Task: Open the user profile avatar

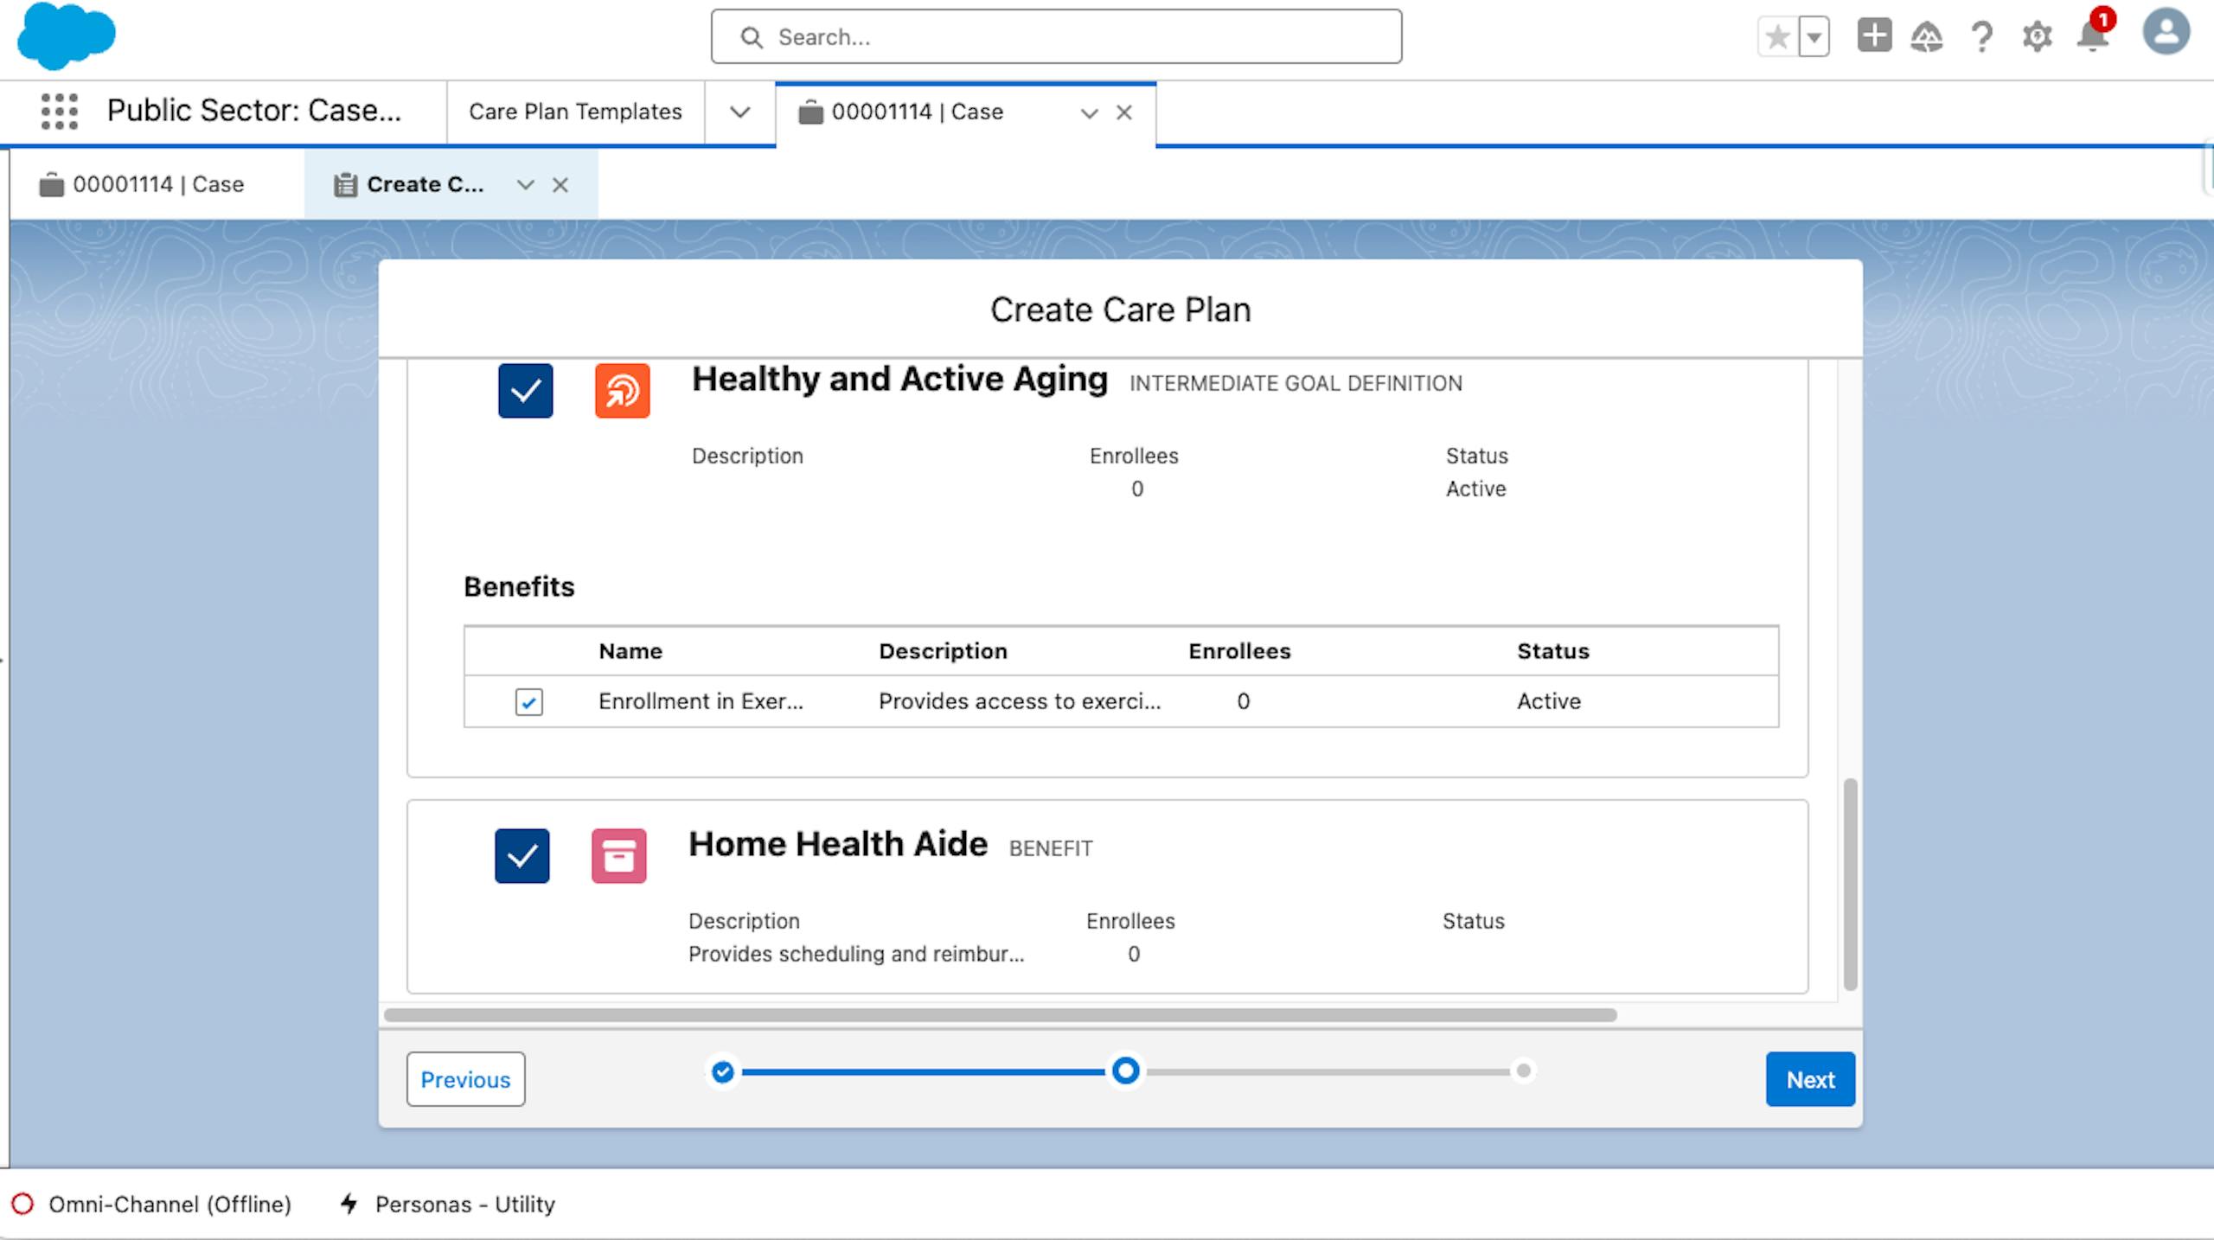Action: [2166, 33]
